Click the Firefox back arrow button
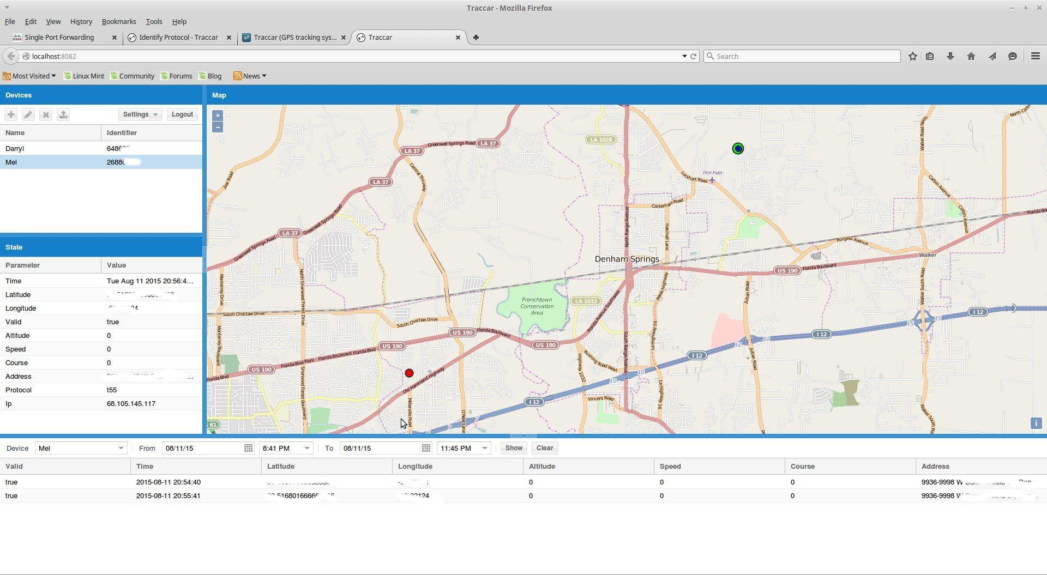This screenshot has height=575, width=1047. pos(11,56)
